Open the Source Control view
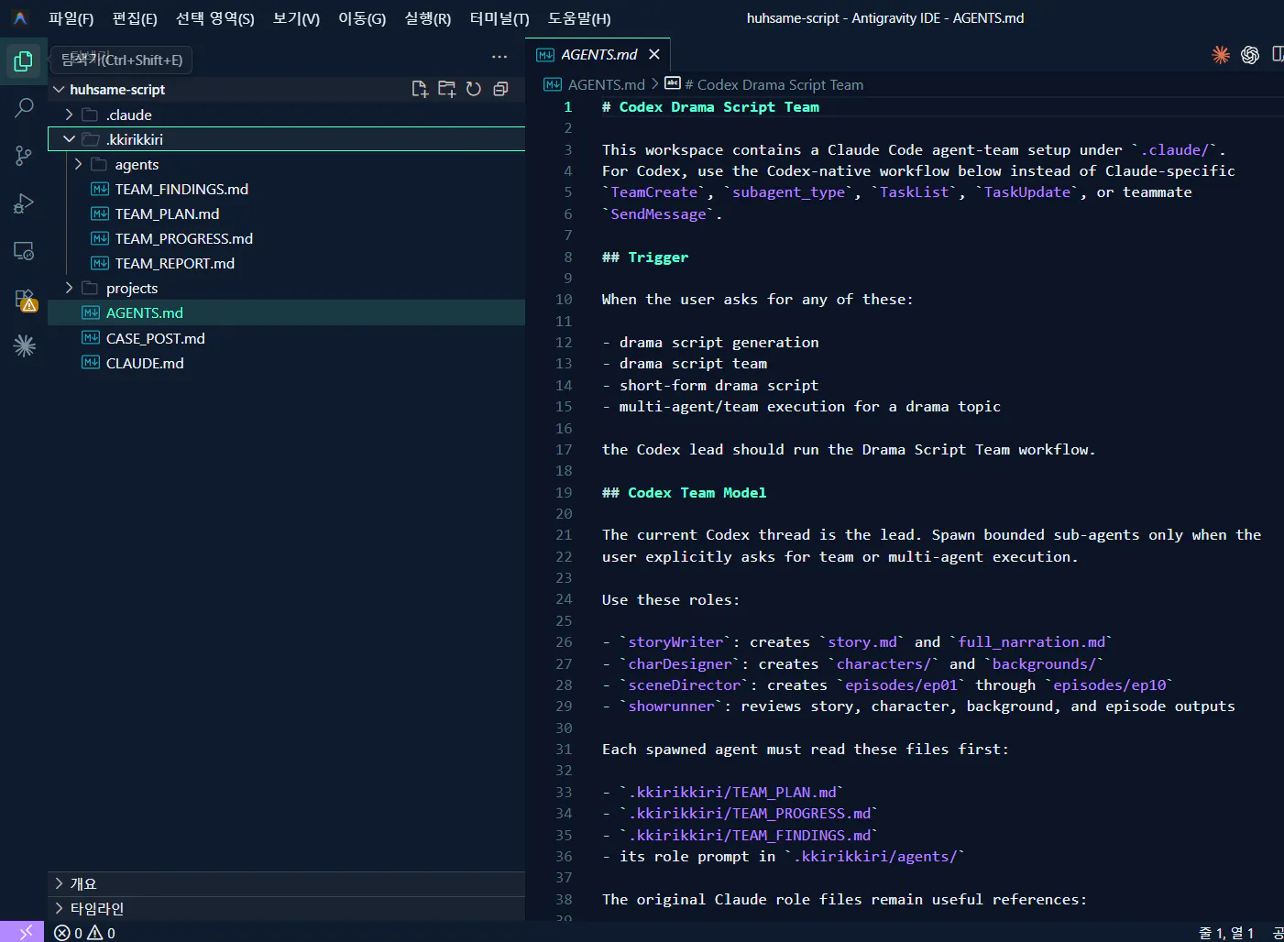The width and height of the screenshot is (1284, 942). (x=24, y=156)
